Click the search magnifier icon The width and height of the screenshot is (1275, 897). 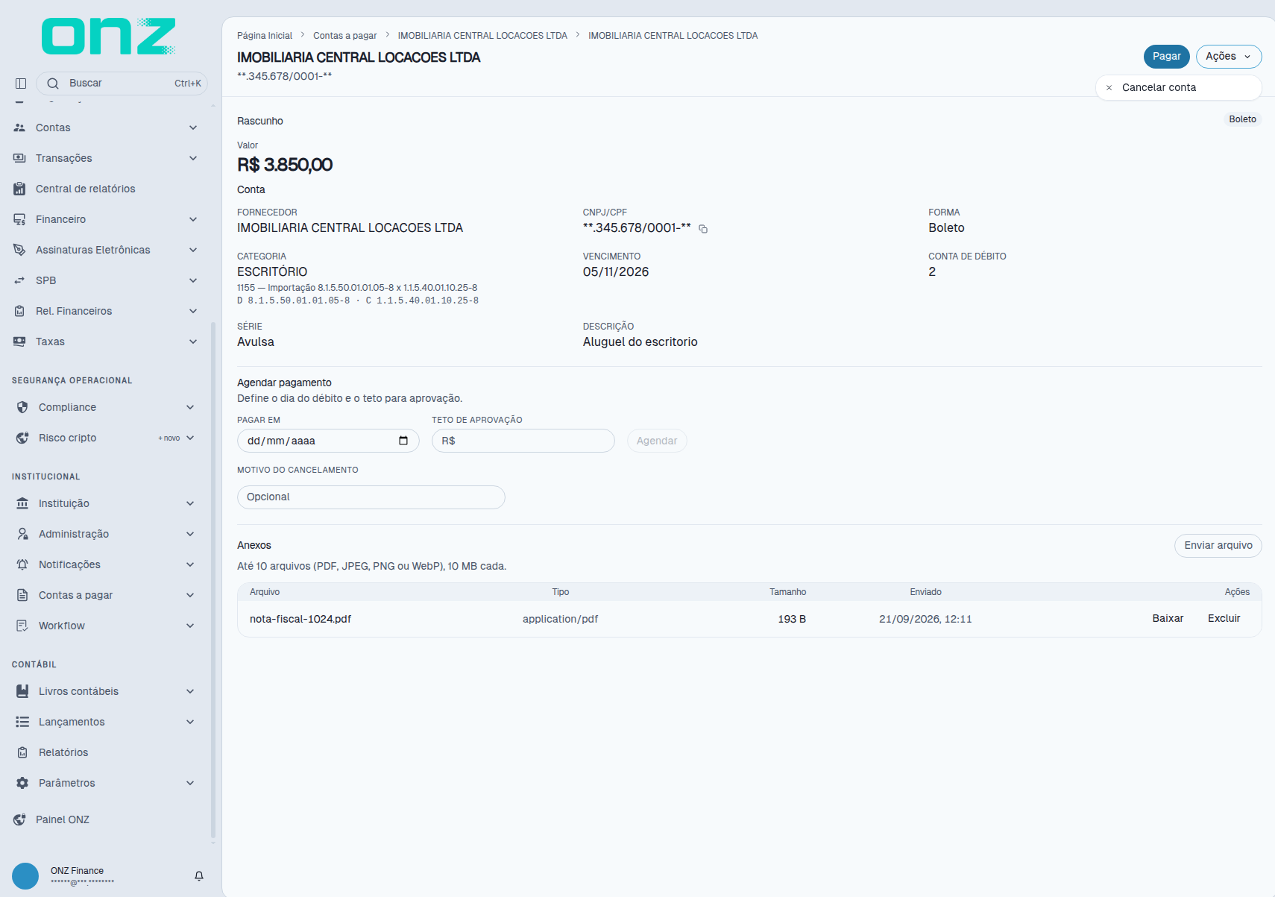point(53,84)
